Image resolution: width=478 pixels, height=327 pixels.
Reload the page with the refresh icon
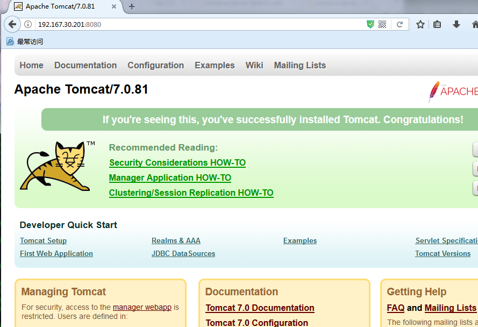[399, 24]
